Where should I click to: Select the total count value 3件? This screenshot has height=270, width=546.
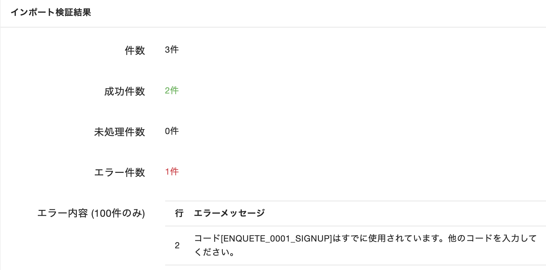click(x=172, y=50)
